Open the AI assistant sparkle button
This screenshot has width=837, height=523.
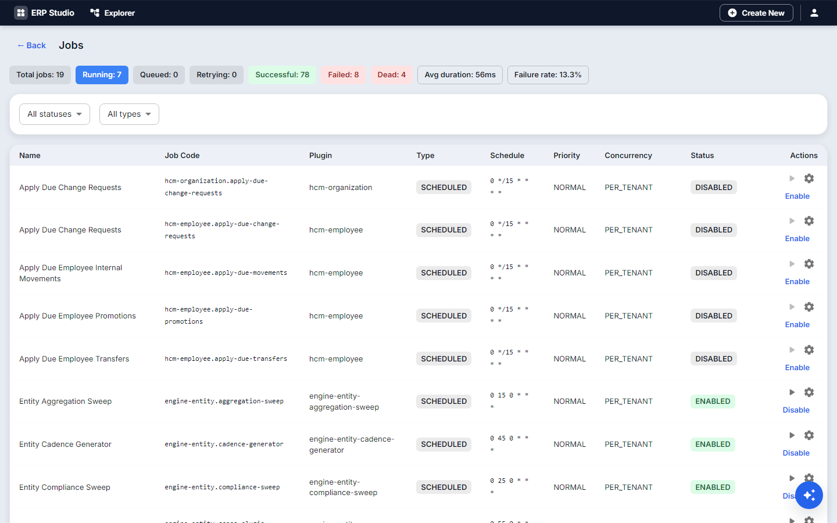point(809,495)
